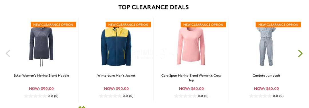Click the hoodie's star rating
The width and height of the screenshot is (309, 108).
(35, 96)
